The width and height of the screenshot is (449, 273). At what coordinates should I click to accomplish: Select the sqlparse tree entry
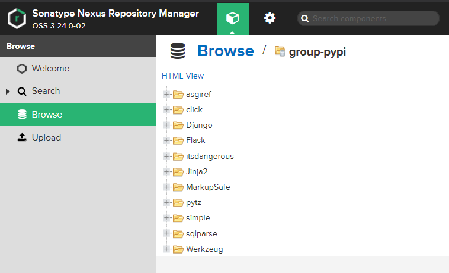pyautogui.click(x=201, y=233)
